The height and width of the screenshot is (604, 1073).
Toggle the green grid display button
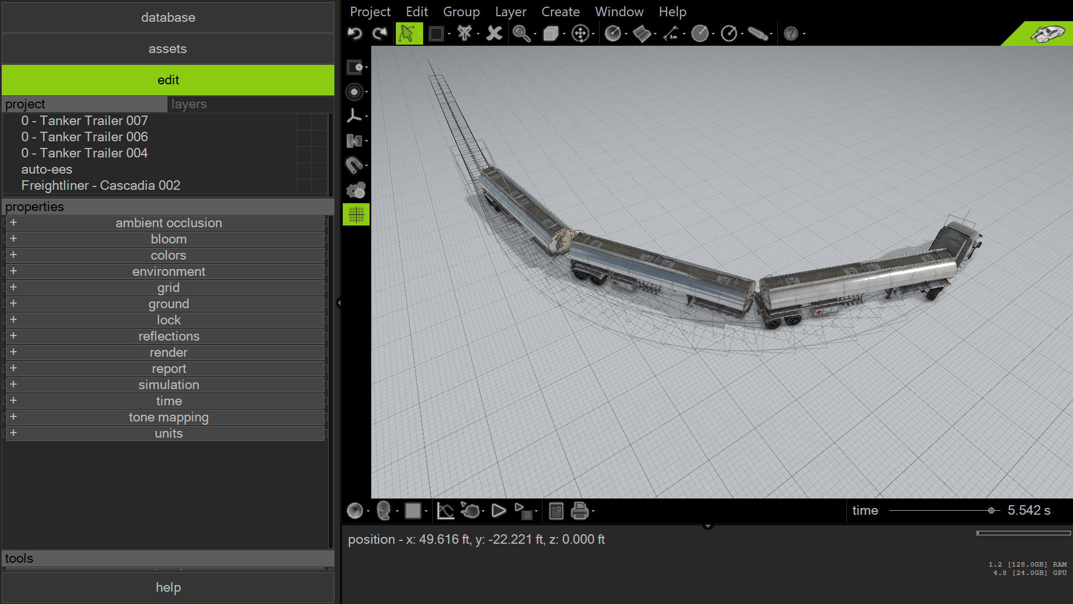(356, 214)
